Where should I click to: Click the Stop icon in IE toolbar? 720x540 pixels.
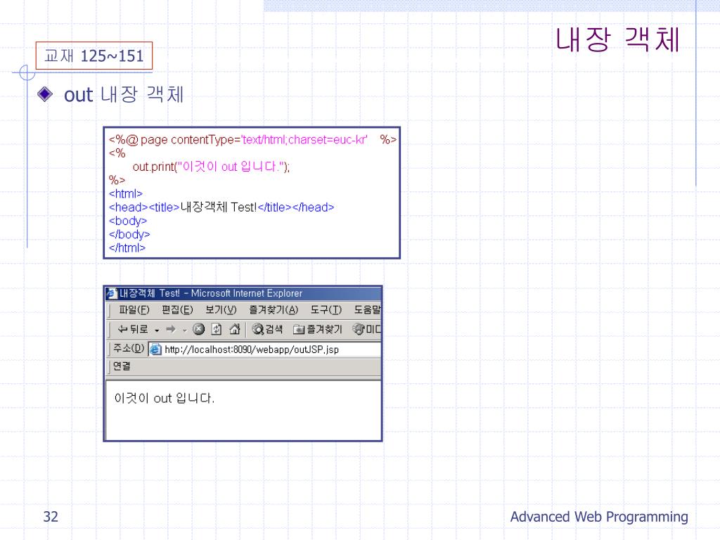click(x=198, y=329)
